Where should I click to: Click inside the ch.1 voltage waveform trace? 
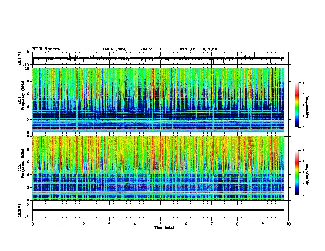[x=158, y=58]
